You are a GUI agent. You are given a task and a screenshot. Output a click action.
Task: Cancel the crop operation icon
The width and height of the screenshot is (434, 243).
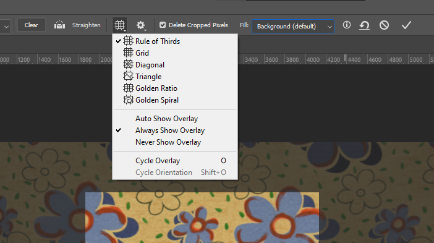coord(384,25)
